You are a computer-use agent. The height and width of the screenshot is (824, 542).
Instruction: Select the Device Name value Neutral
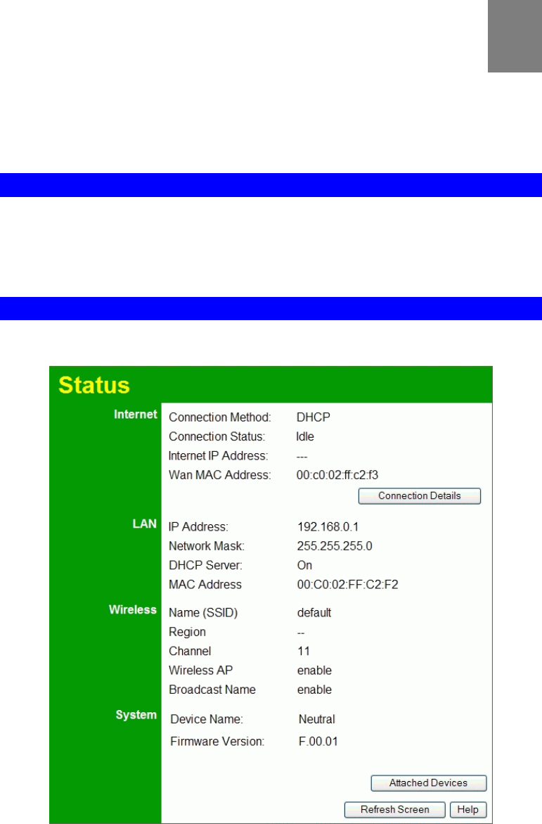click(x=316, y=719)
